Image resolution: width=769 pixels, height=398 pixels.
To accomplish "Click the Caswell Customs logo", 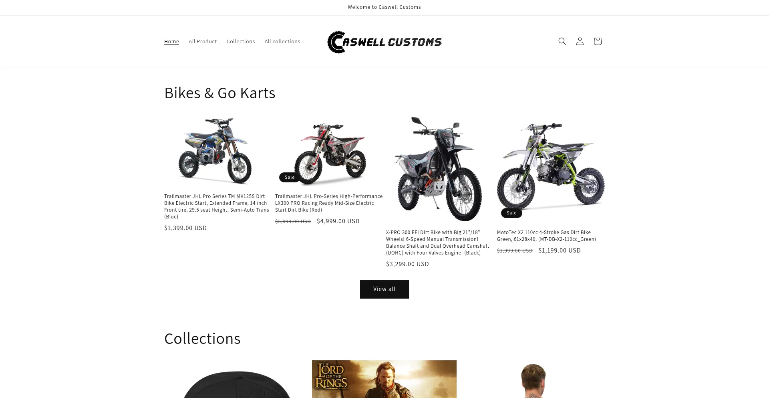I will pos(384,42).
